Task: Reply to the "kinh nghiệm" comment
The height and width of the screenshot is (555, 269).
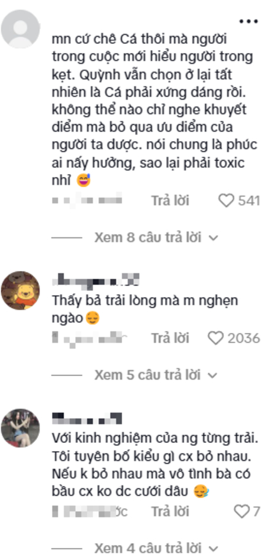Action: (170, 511)
